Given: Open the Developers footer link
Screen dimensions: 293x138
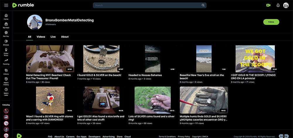Looking at the screenshot, I should coord(94,137).
